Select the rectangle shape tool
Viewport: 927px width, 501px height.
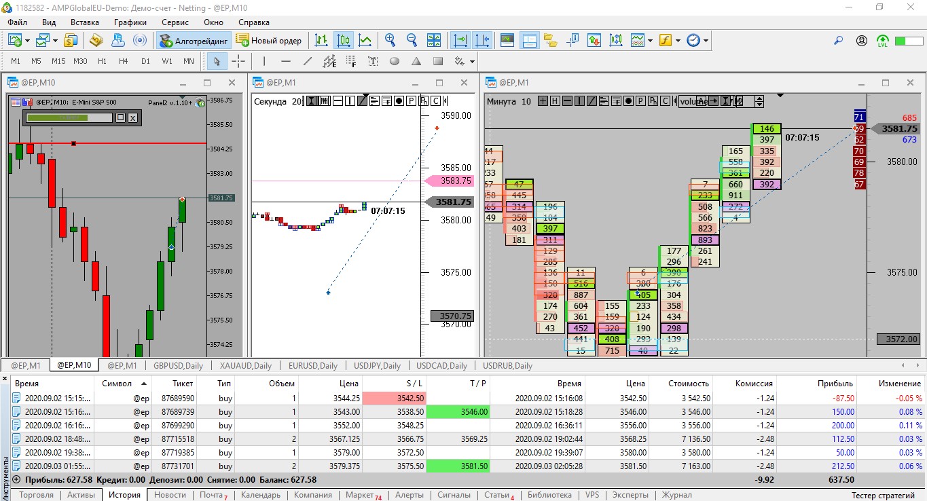click(438, 61)
